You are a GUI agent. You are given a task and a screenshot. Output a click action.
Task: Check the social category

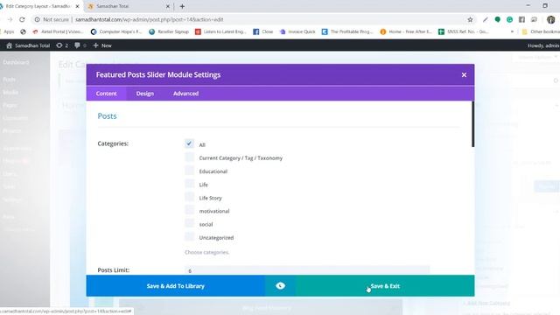point(189,223)
